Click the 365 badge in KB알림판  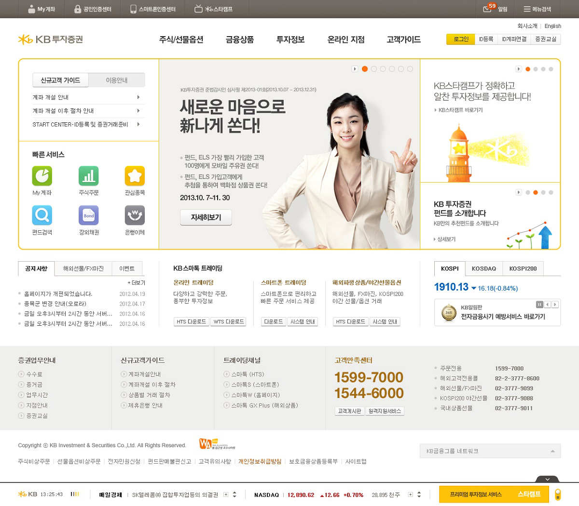coord(449,312)
